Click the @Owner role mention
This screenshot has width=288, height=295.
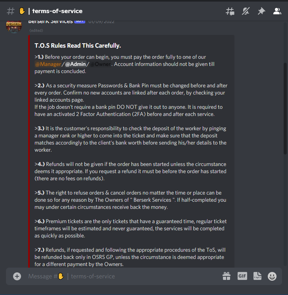click(100, 64)
